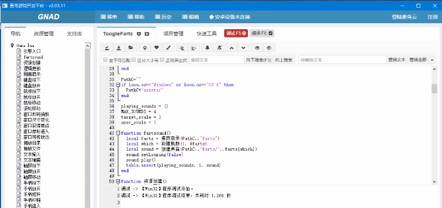Click 向下搜索(F3) search button
This screenshot has width=442, height=208.
tap(258, 60)
